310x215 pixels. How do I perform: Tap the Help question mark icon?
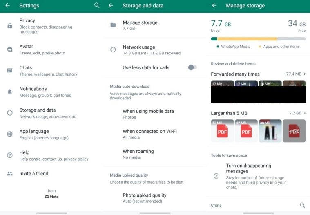tap(10, 155)
